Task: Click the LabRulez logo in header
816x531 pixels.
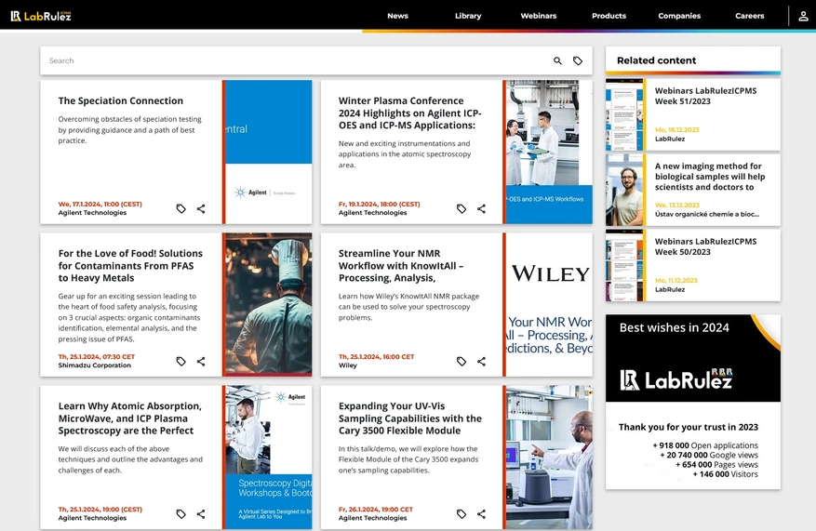Action: [x=41, y=16]
